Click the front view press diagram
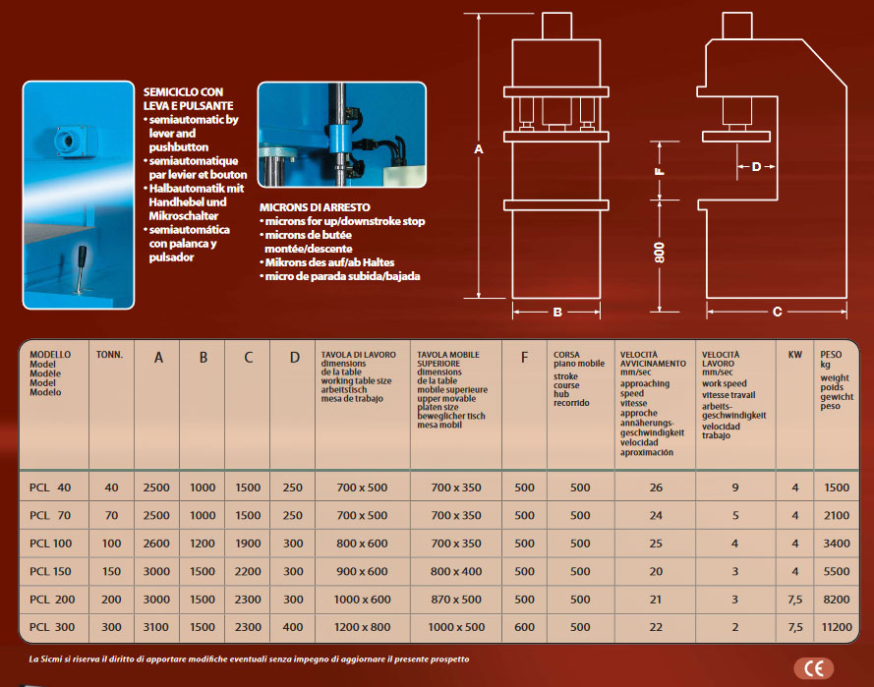 click(556, 157)
